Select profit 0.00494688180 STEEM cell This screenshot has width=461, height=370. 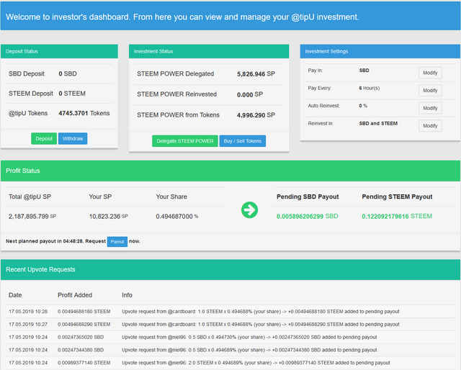pyautogui.click(x=84, y=312)
